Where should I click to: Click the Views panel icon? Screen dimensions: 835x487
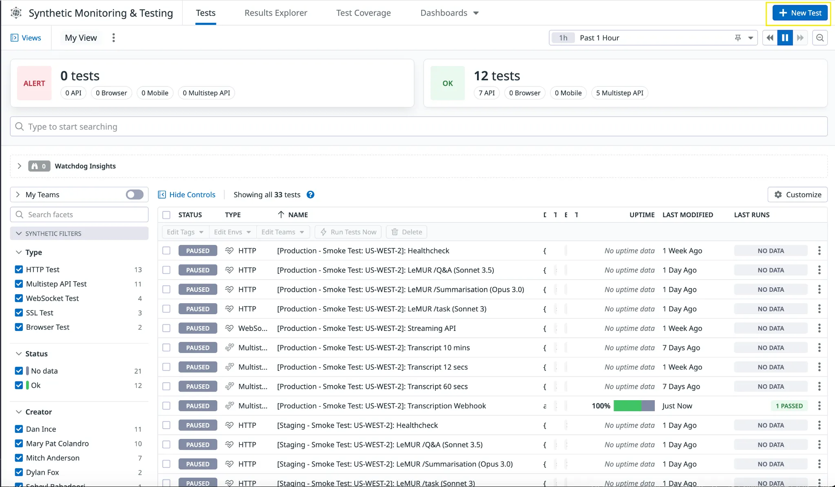tap(14, 38)
